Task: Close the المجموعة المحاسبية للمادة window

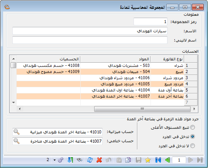Action: tap(198, 7)
